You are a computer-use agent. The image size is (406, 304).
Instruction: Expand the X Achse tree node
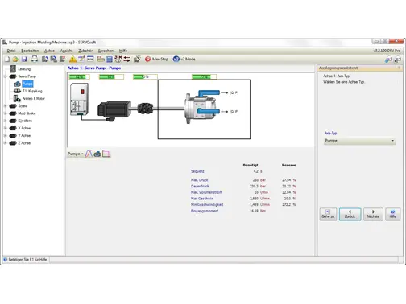tap(5, 128)
